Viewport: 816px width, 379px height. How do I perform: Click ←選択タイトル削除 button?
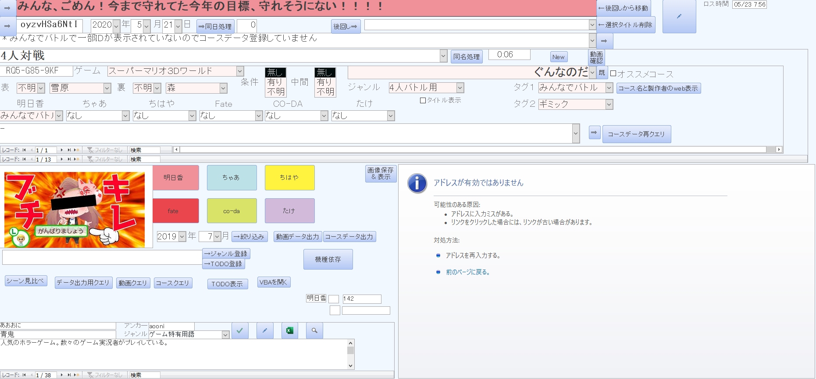(x=626, y=25)
